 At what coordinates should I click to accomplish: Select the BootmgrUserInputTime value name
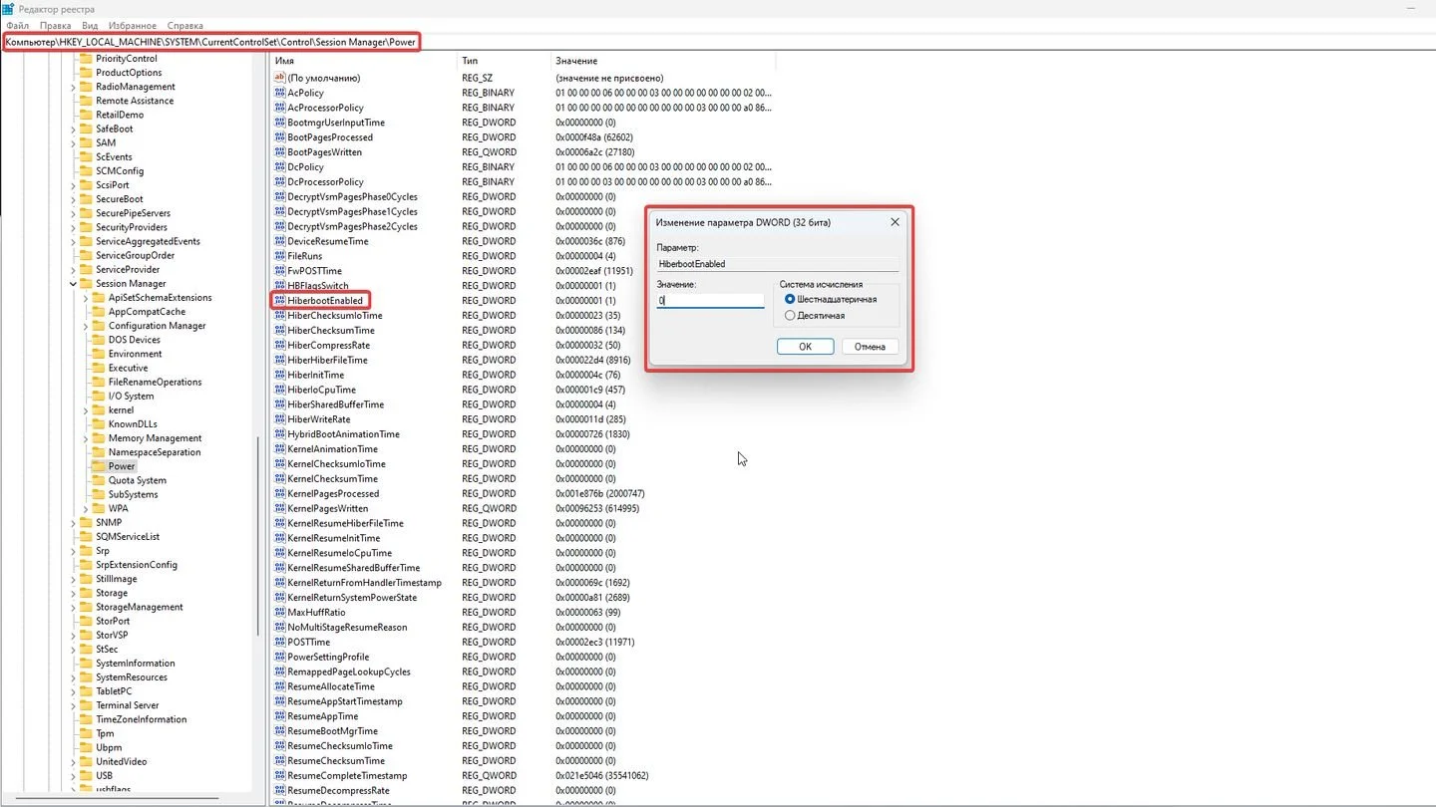click(336, 123)
